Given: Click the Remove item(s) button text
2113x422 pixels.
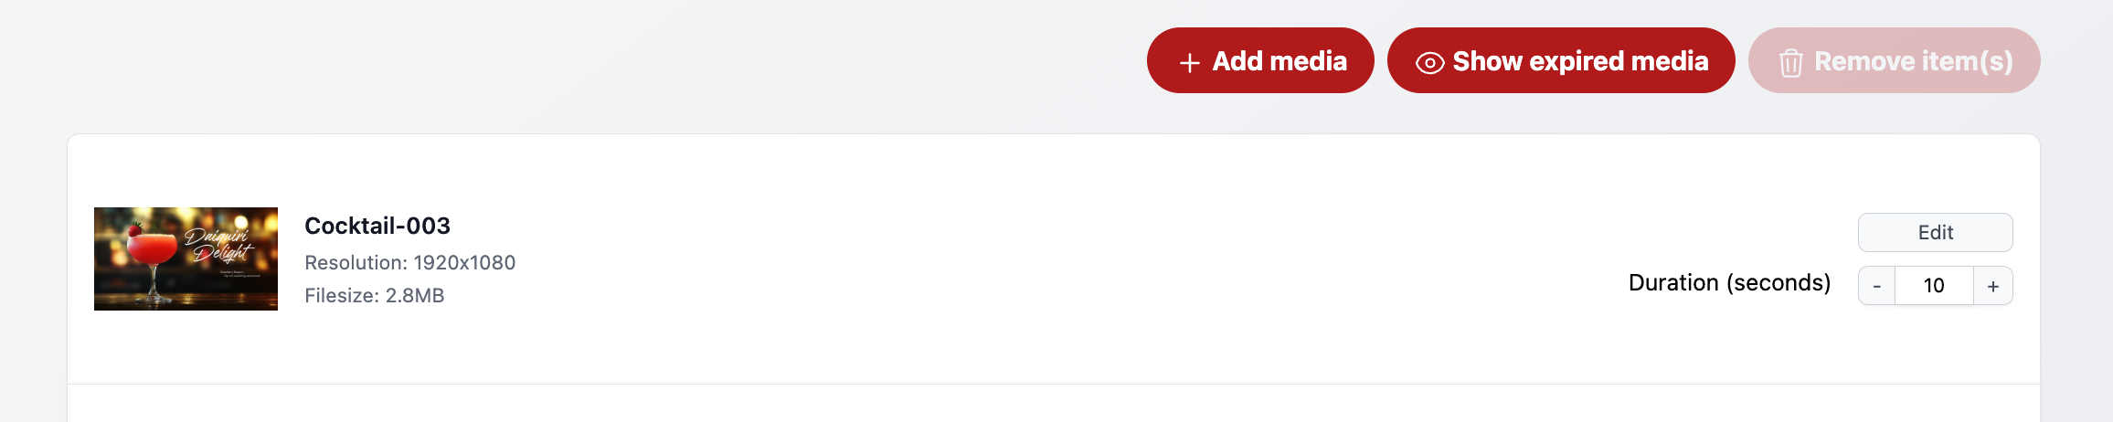Looking at the screenshot, I should [1913, 61].
